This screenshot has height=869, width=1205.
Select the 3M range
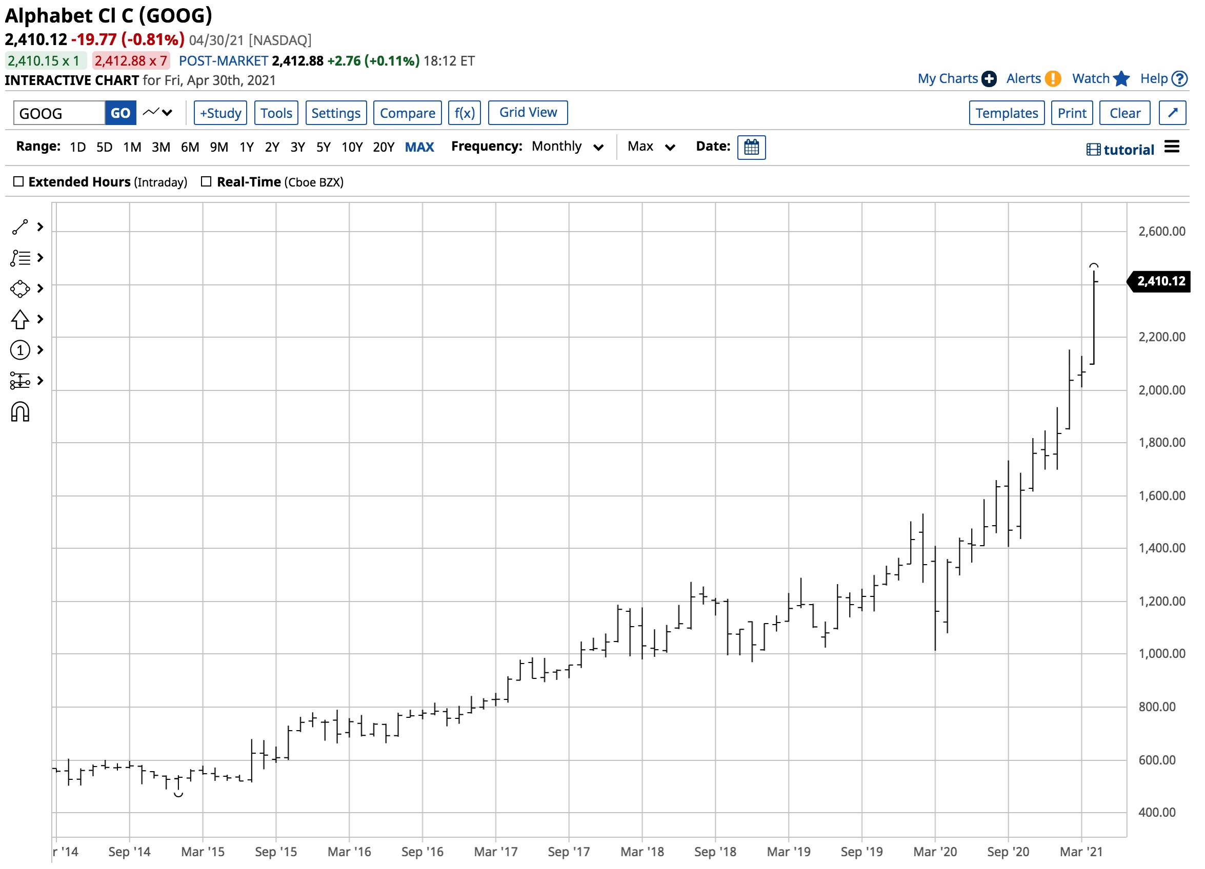[x=162, y=148]
